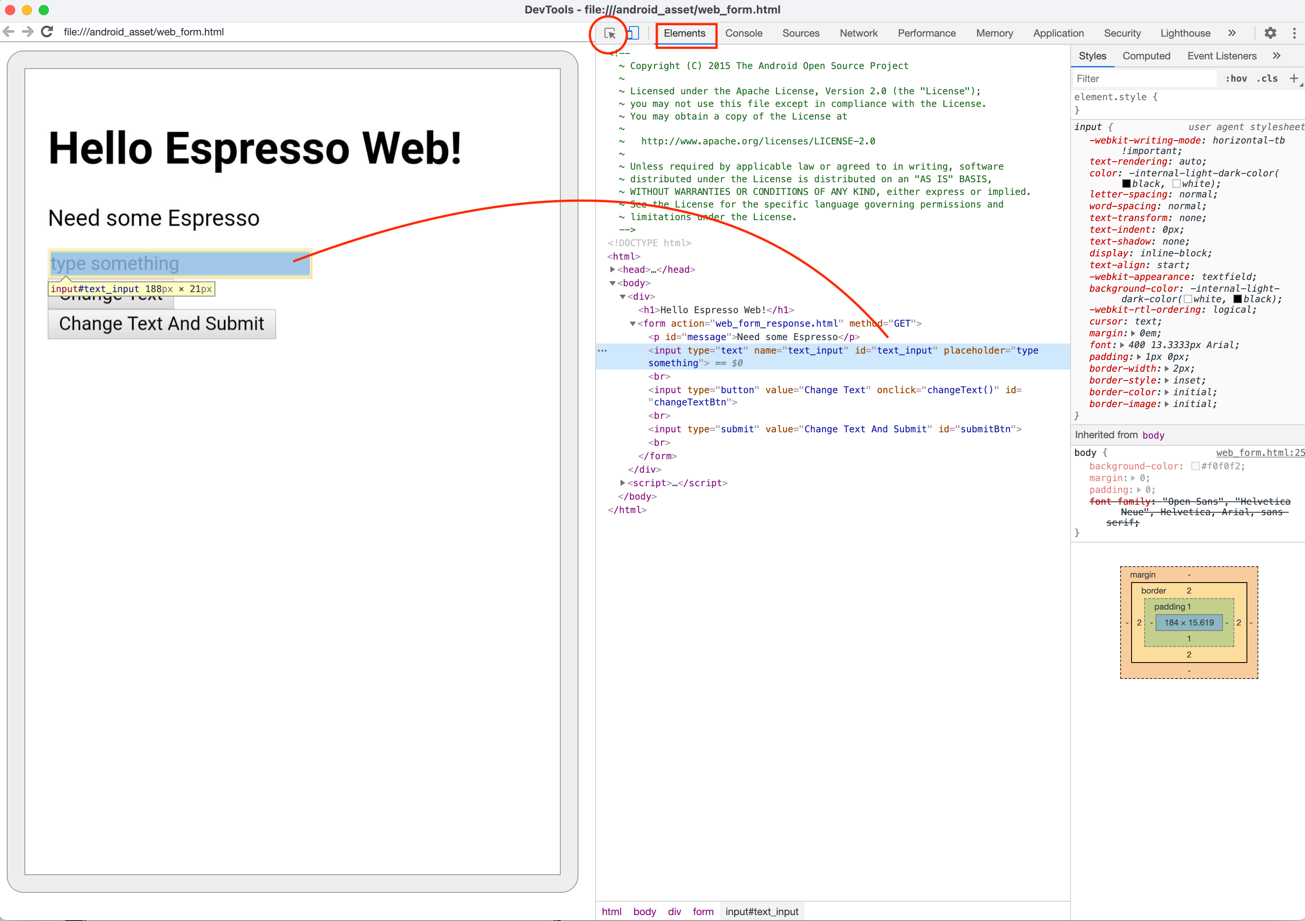The height and width of the screenshot is (921, 1305).
Task: Open the web_form.html:25 source link
Action: coord(1260,453)
